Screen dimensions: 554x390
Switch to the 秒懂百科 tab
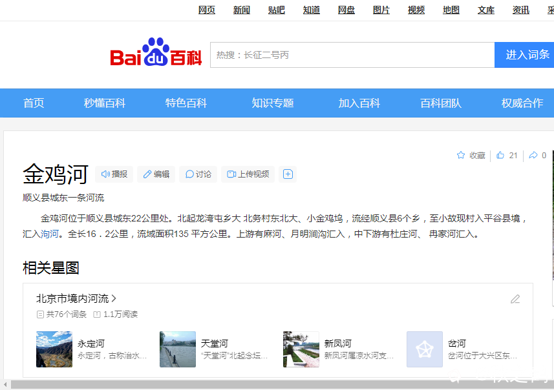point(105,103)
